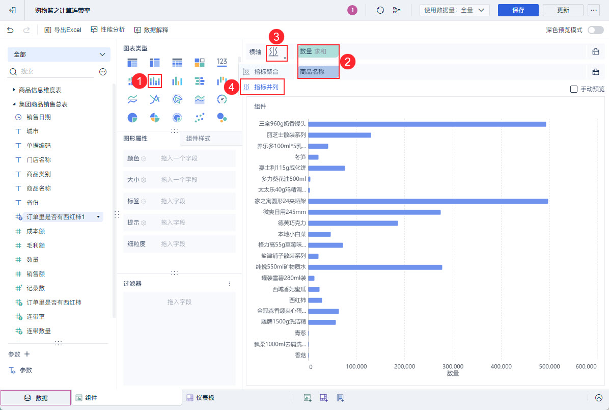Switch to the 数据 bottom tab

pyautogui.click(x=36, y=398)
